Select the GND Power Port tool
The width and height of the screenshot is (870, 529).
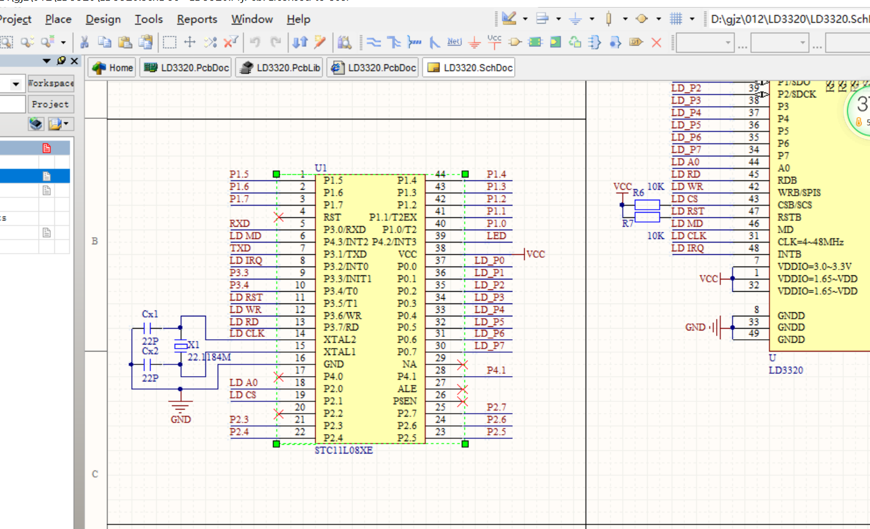click(x=475, y=42)
